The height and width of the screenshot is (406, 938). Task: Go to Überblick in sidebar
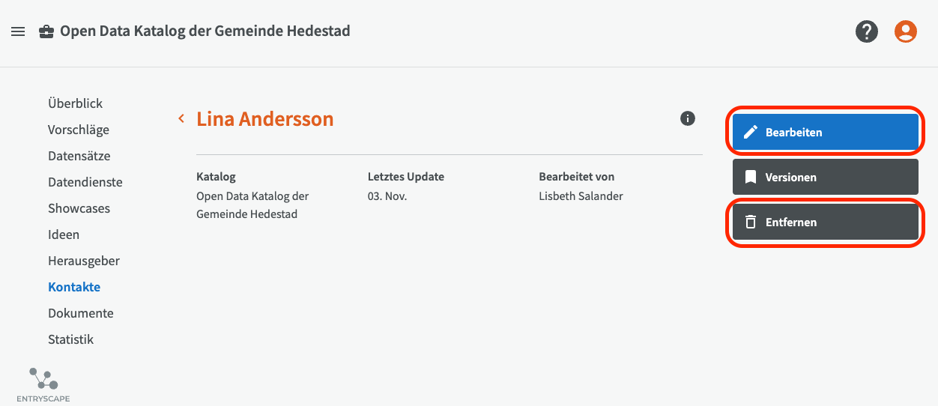click(x=75, y=103)
